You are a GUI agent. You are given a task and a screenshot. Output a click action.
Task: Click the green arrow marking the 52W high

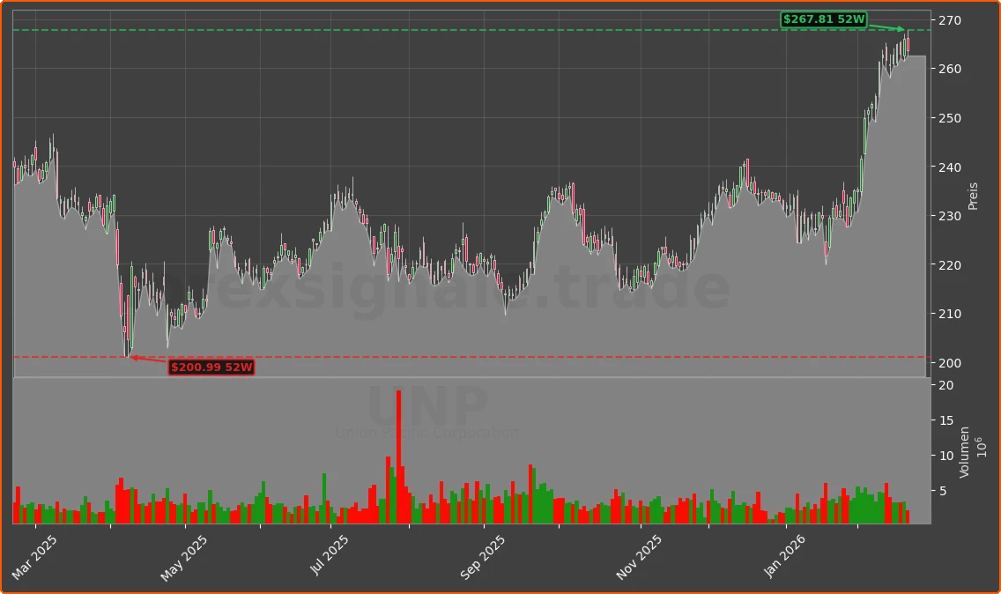pyautogui.click(x=888, y=27)
